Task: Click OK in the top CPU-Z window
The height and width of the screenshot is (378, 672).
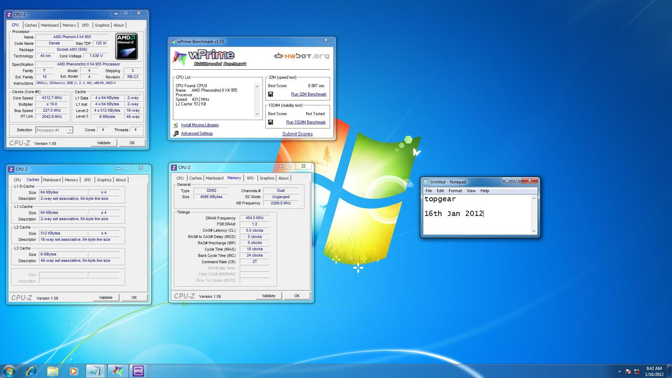Action: 132,143
